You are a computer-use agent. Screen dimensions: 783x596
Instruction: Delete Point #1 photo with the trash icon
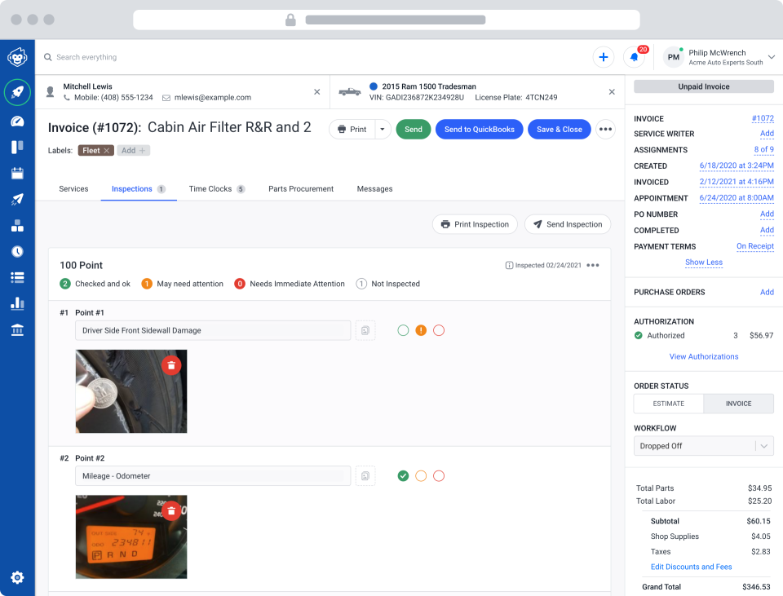pyautogui.click(x=171, y=365)
